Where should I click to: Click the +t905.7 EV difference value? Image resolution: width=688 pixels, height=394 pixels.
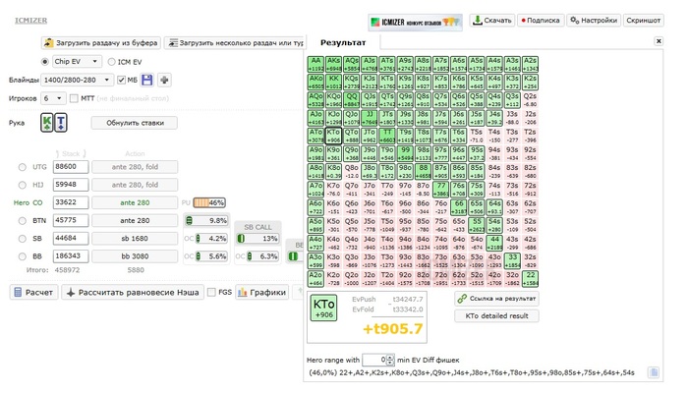coord(392,328)
